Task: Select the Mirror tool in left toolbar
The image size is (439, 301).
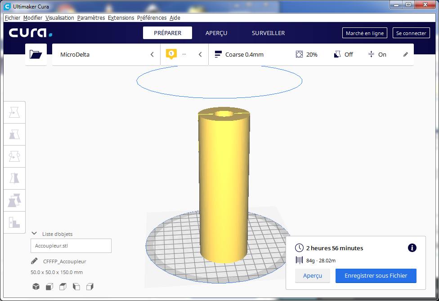Action: 14,178
